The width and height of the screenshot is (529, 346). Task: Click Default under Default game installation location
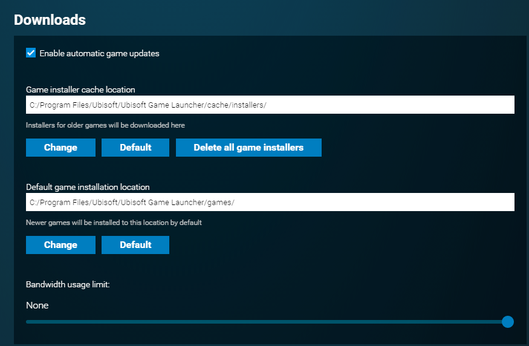(x=135, y=245)
